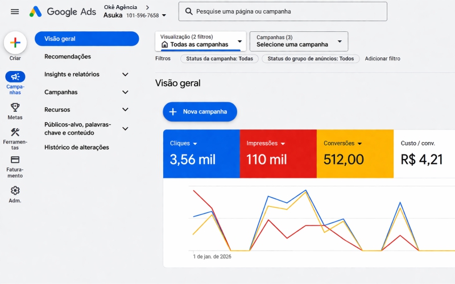Open the Metas trophy icon

coord(15,107)
